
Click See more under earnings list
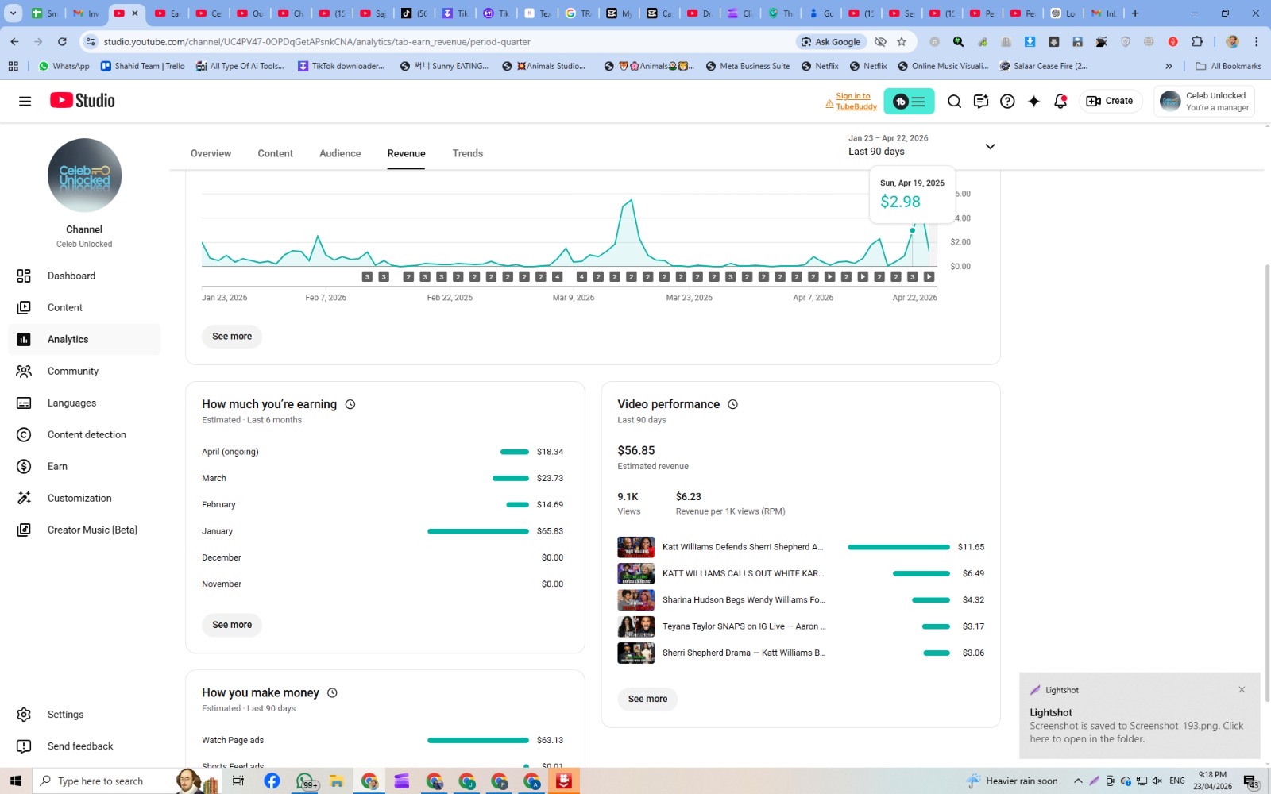click(x=232, y=625)
